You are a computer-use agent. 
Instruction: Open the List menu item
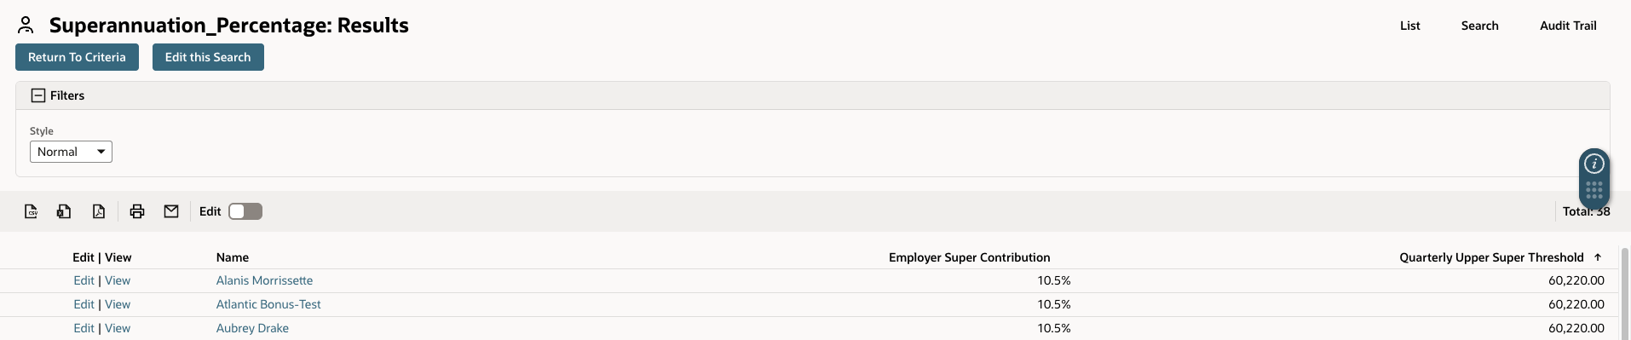pos(1410,26)
